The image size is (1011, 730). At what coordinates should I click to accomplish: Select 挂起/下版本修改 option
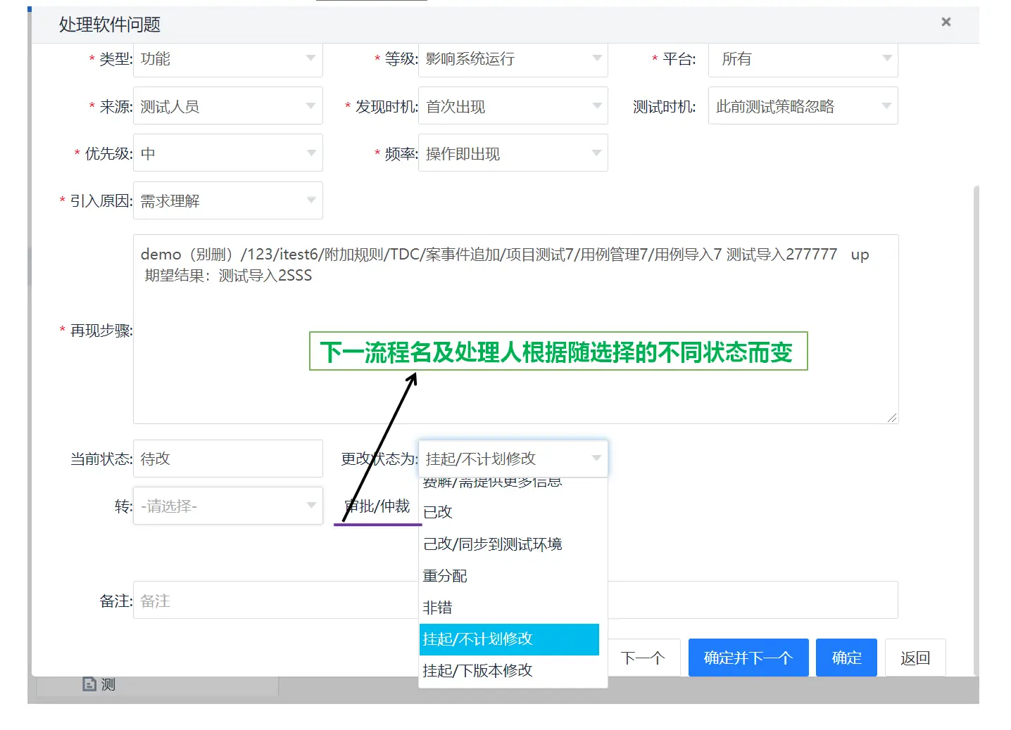pos(509,670)
